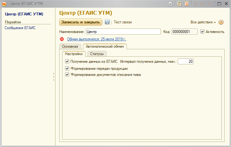Open the Настройки sub-tab
231x147 pixels.
[x=74, y=54]
